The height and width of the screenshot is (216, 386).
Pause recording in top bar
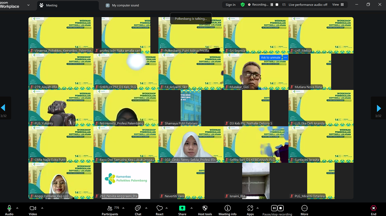[x=272, y=5]
